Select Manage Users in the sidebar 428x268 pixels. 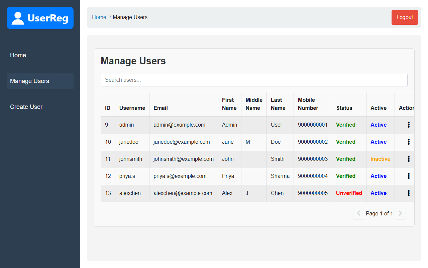40,81
